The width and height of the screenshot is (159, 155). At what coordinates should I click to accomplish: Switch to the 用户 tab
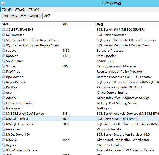pyautogui.click(x=23, y=16)
